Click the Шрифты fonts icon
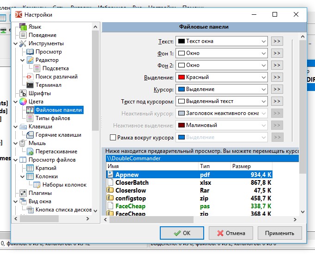This screenshot has width=315, height=254. click(x=23, y=93)
